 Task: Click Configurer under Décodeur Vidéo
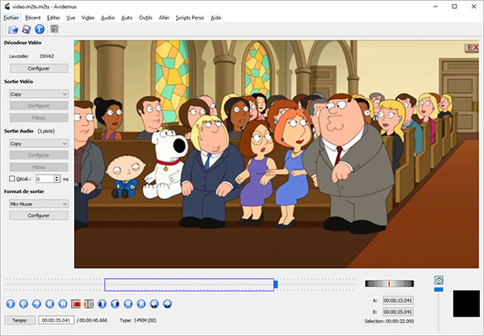coord(39,69)
